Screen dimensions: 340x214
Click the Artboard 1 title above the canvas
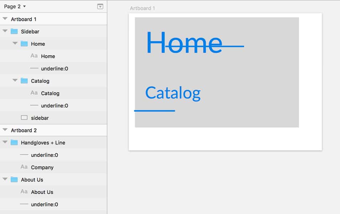(143, 8)
